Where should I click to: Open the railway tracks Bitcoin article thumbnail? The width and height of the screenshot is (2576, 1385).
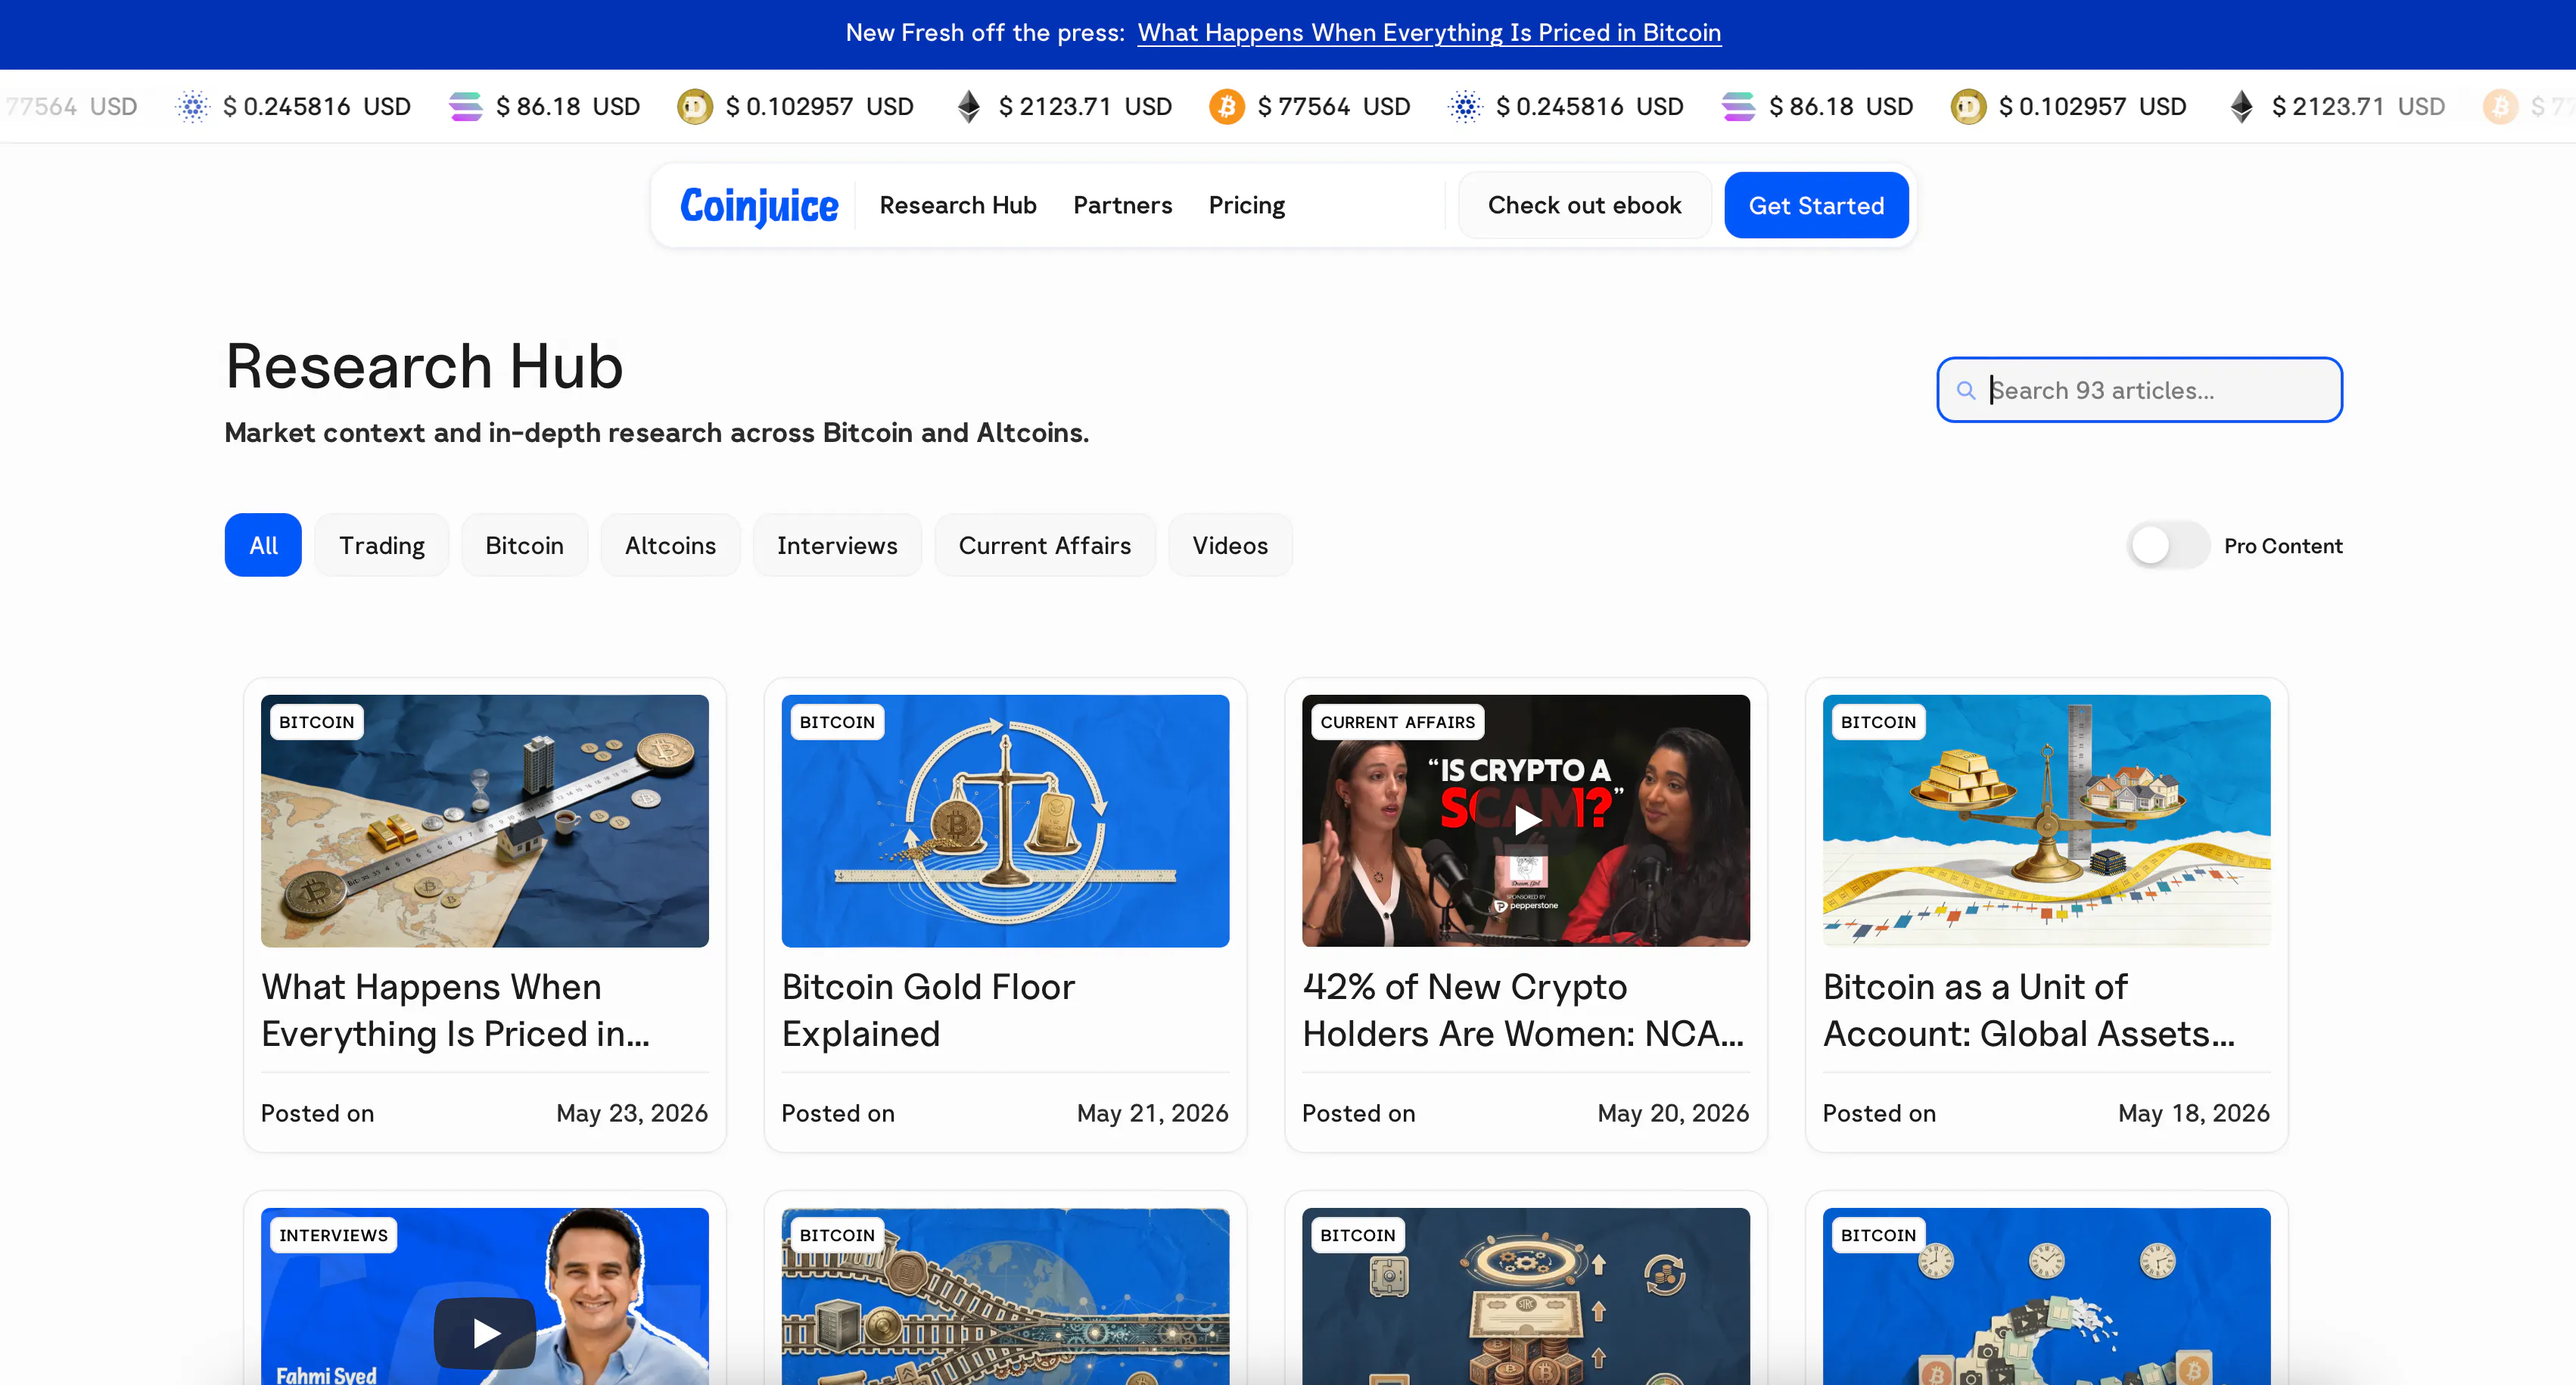click(1005, 1296)
